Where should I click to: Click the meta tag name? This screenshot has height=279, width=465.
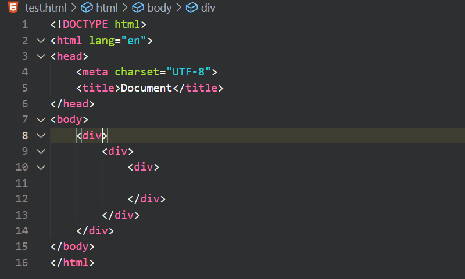(95, 72)
